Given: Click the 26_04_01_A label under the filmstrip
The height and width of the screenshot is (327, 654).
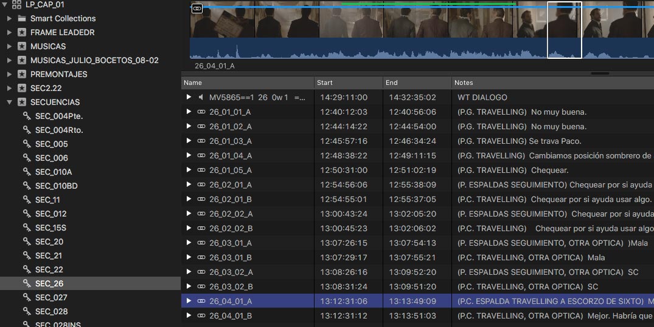Looking at the screenshot, I should pyautogui.click(x=214, y=66).
